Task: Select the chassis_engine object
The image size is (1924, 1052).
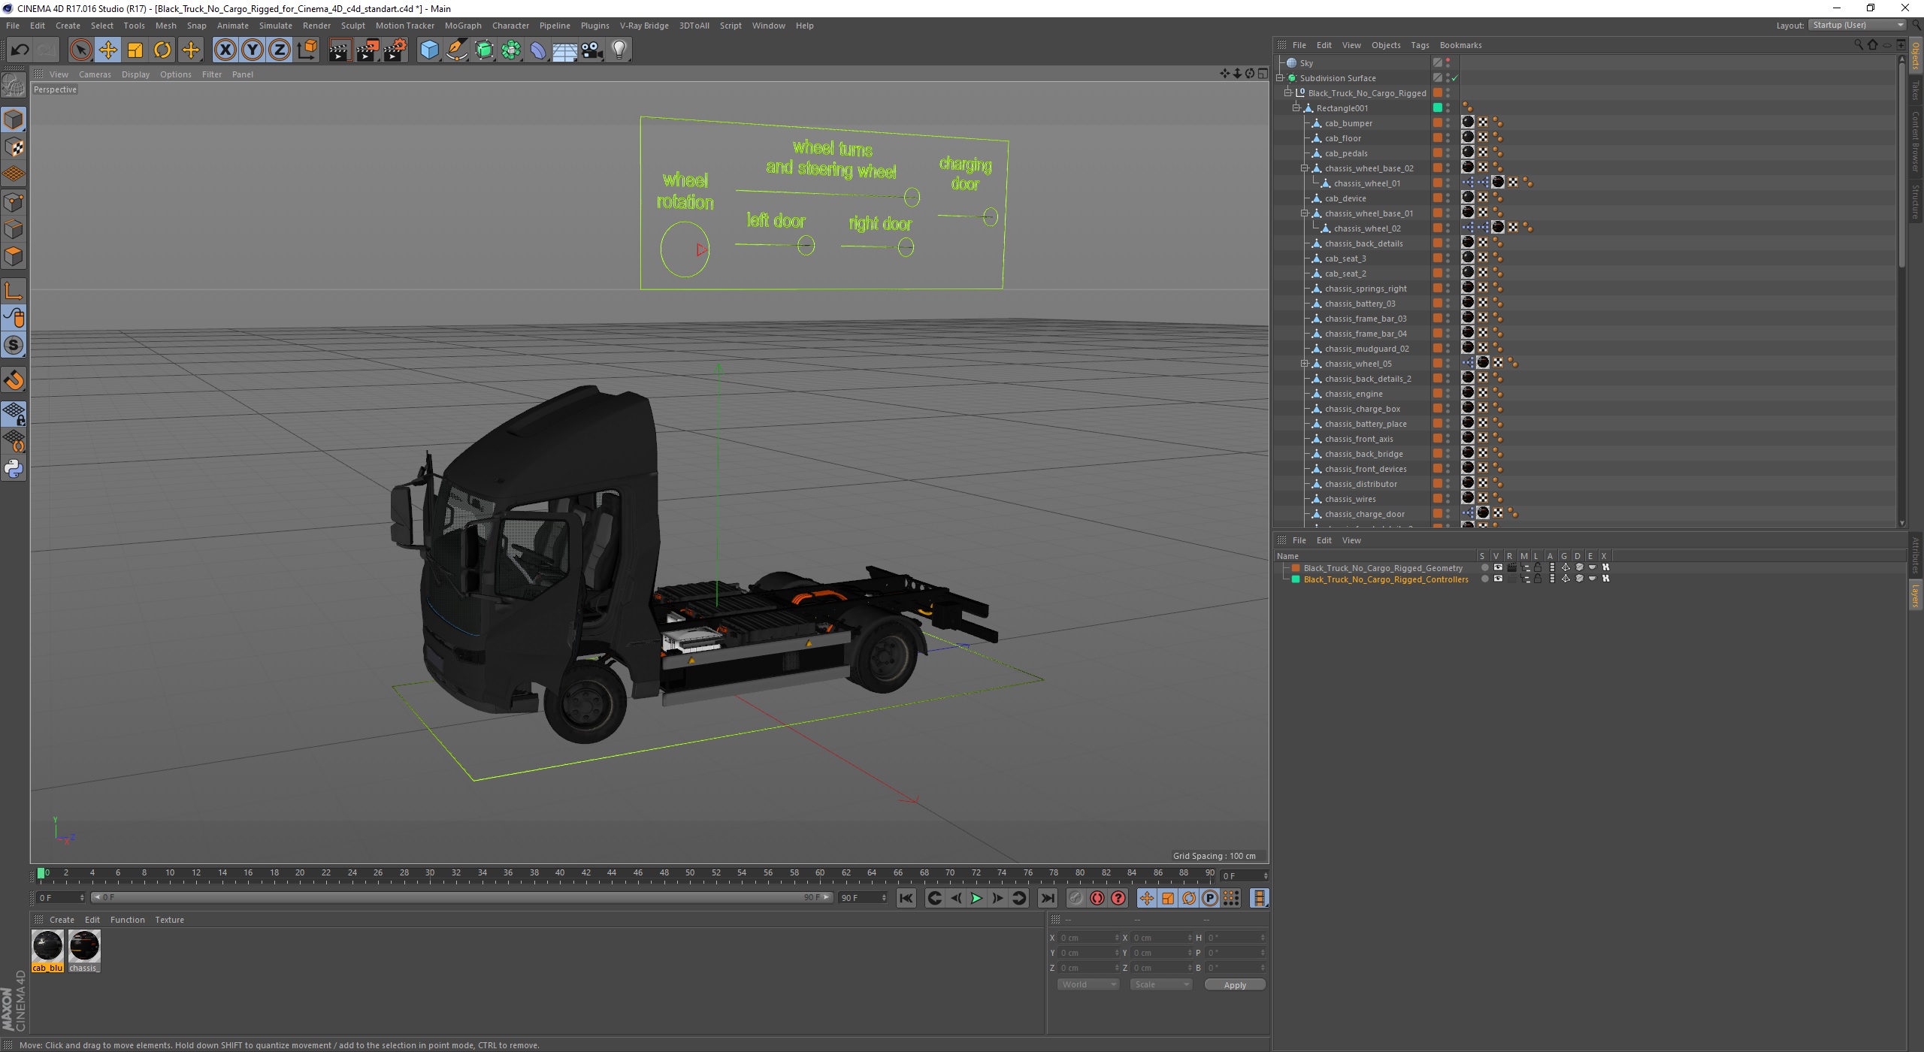Action: point(1354,394)
